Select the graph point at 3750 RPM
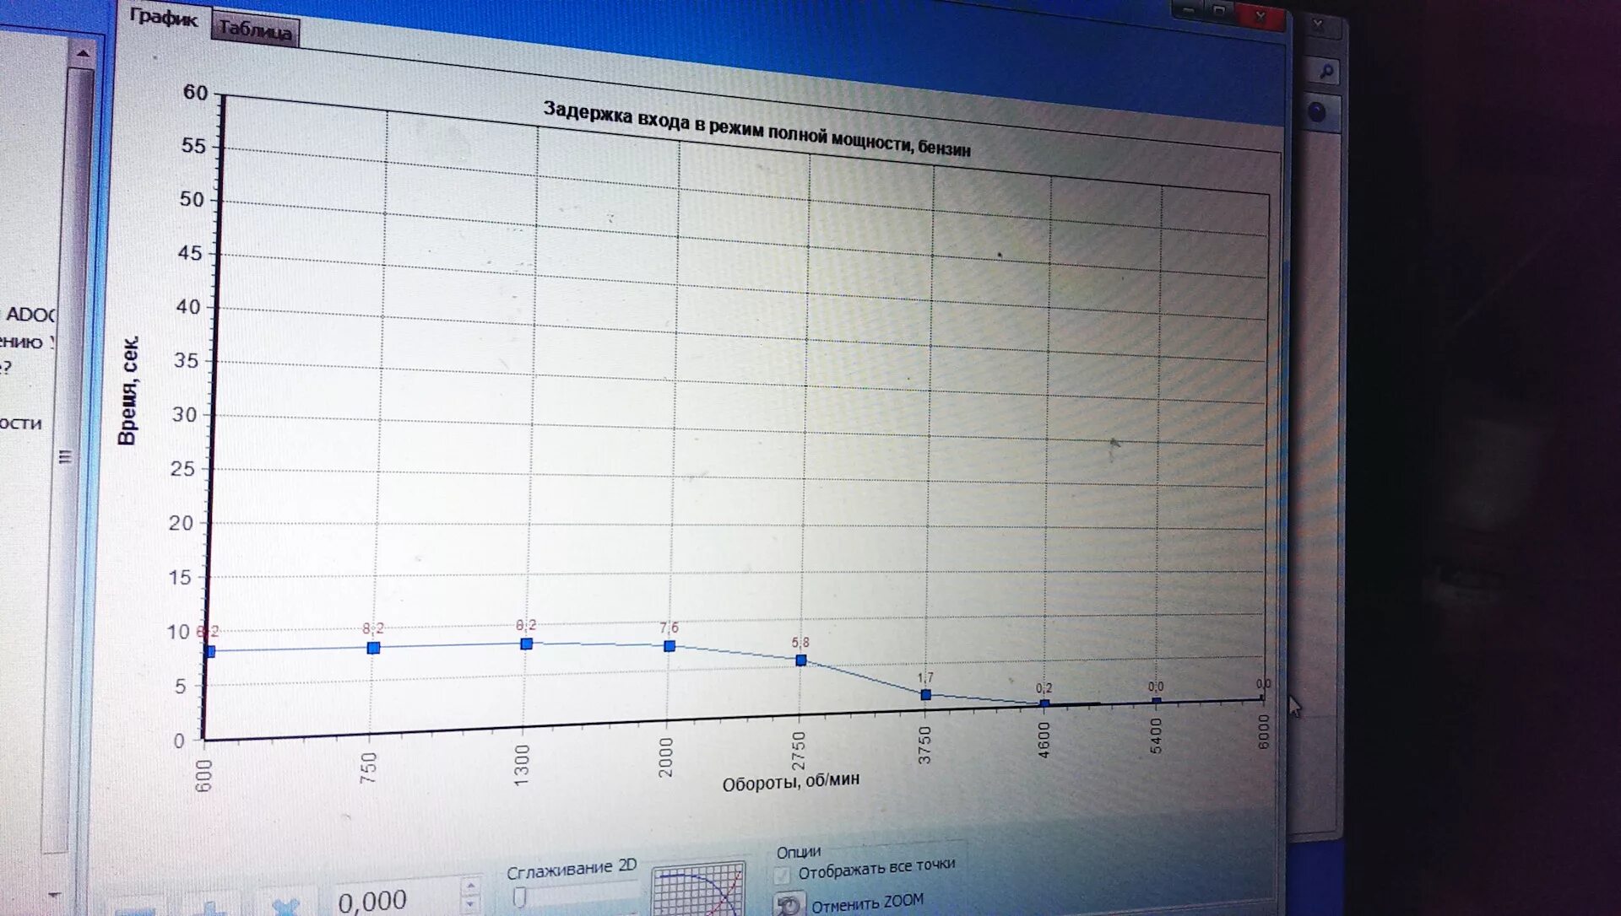Image resolution: width=1621 pixels, height=916 pixels. coord(926,695)
